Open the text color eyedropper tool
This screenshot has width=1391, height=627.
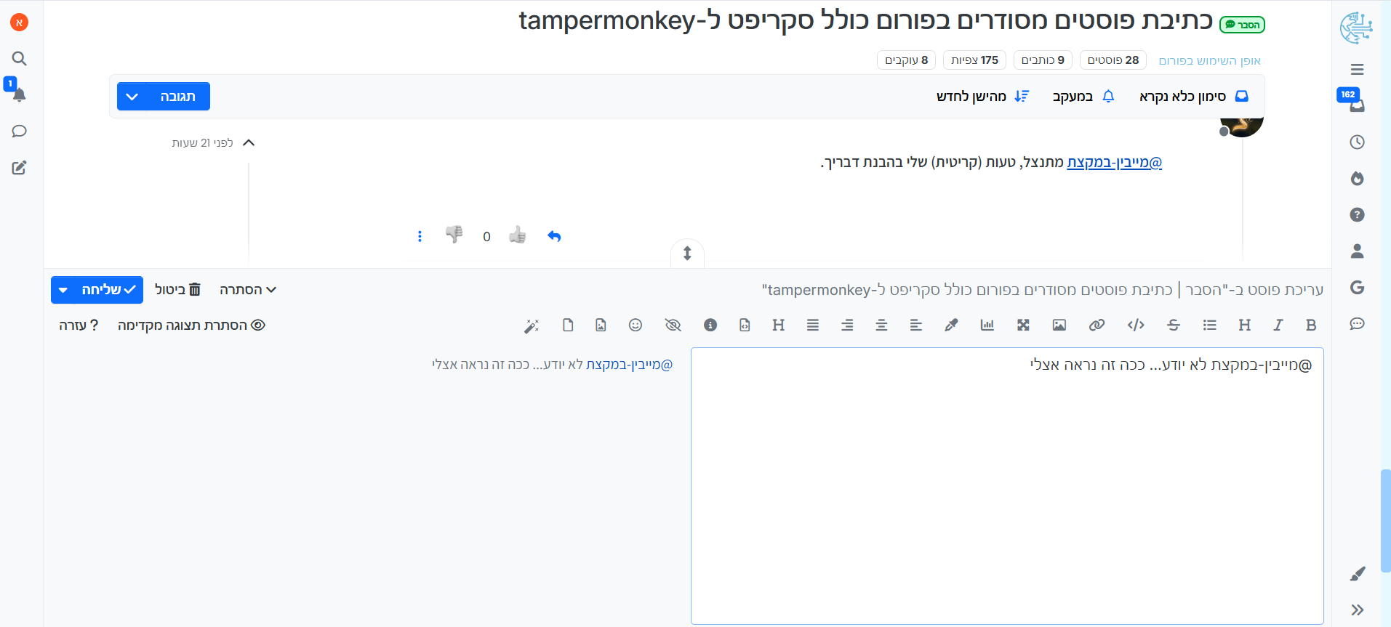point(951,325)
